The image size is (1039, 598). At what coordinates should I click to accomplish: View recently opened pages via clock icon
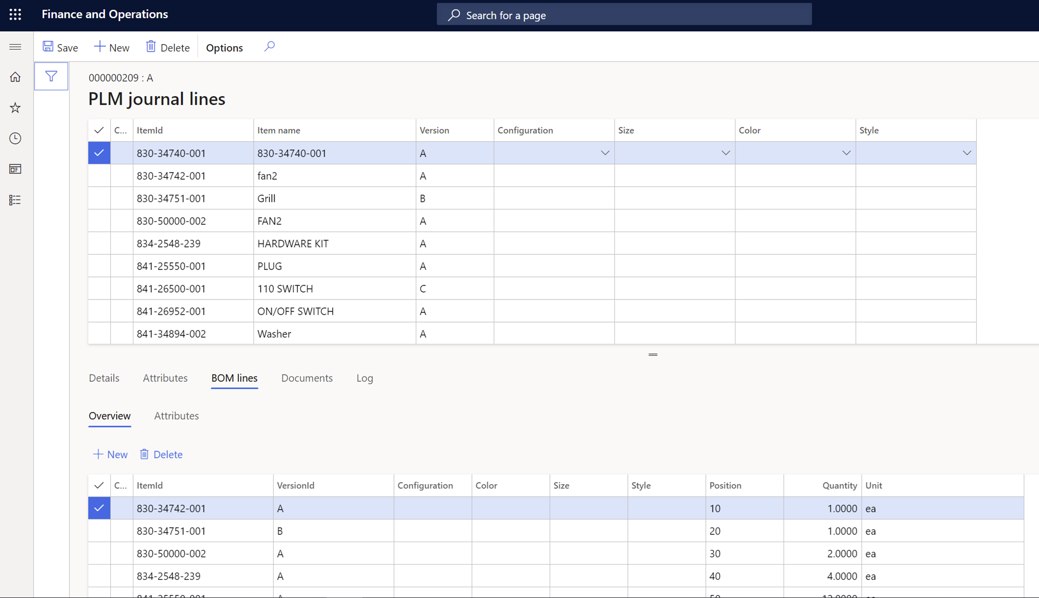15,139
